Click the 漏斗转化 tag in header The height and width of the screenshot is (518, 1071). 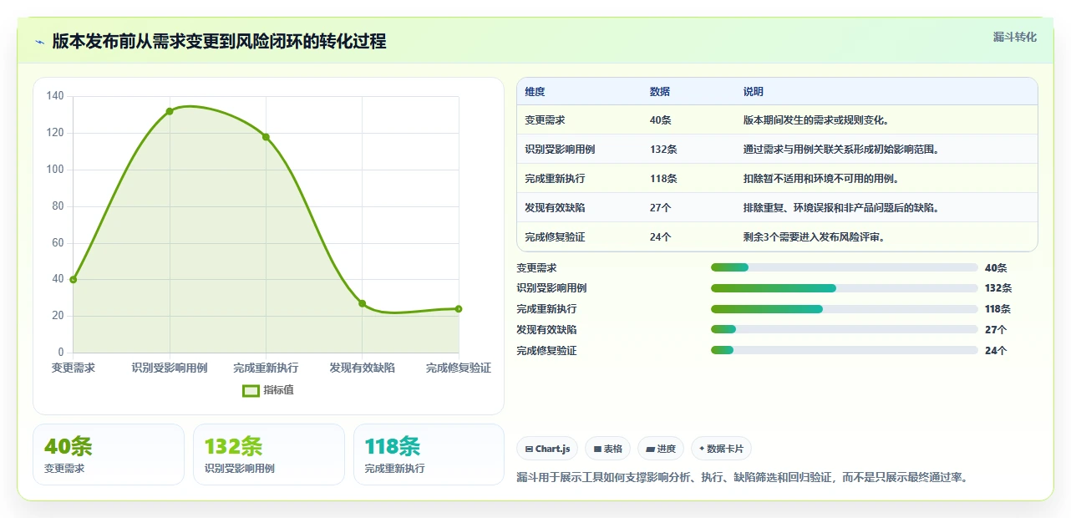tap(1014, 37)
